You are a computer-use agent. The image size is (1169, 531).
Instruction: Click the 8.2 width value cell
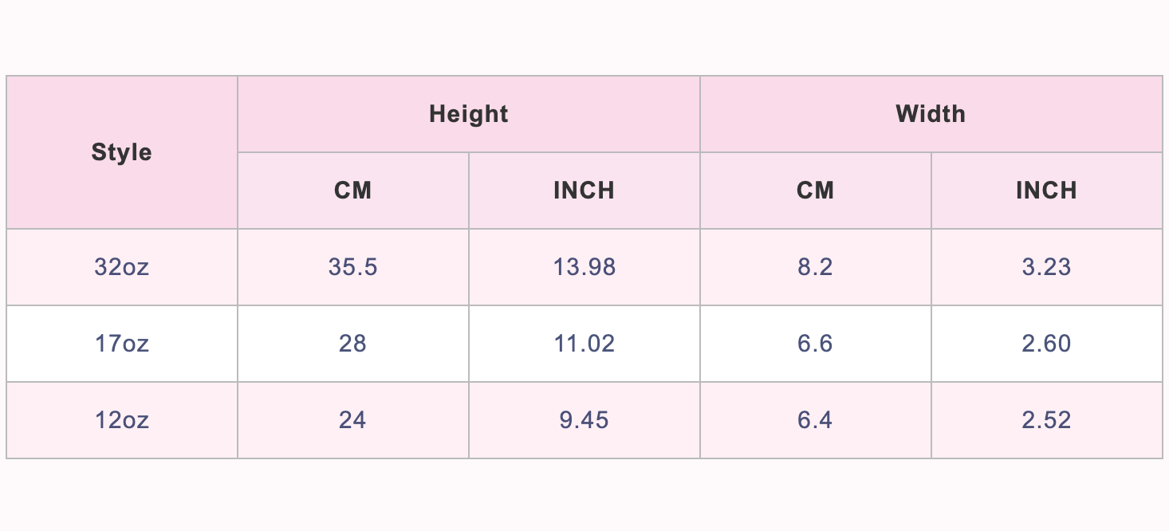[x=815, y=267]
